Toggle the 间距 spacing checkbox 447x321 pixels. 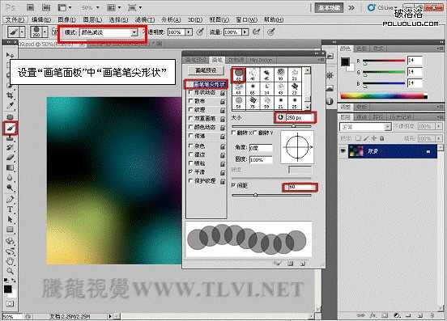coord(233,185)
